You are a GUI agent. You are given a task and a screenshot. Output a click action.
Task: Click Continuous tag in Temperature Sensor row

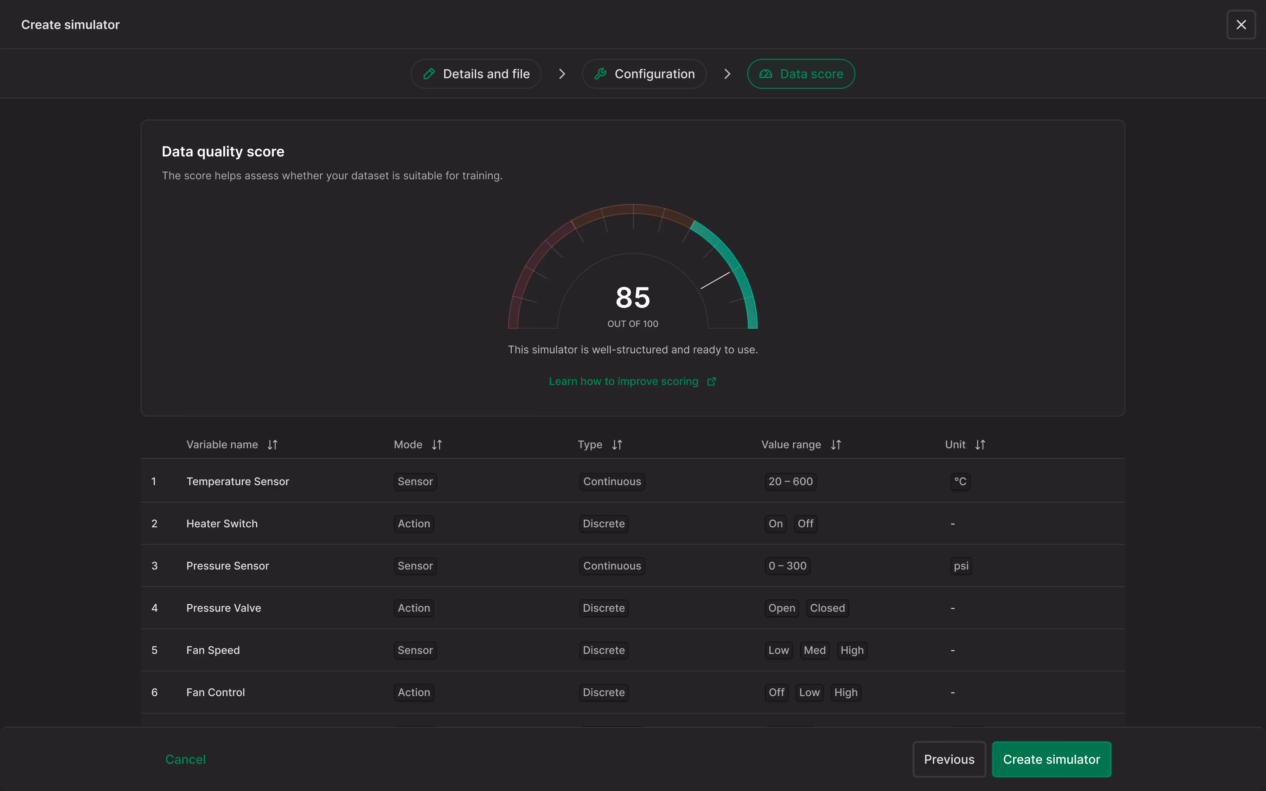[612, 481]
